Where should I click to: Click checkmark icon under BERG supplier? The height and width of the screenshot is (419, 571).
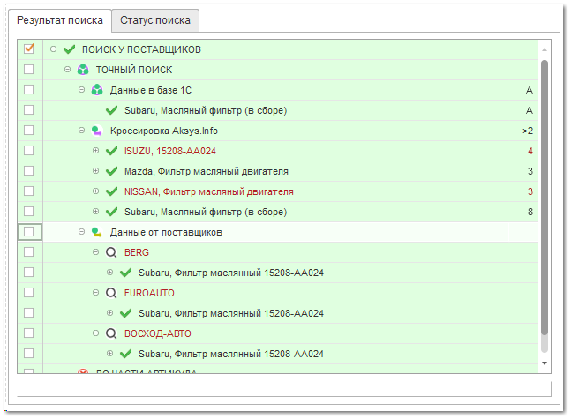[125, 273]
